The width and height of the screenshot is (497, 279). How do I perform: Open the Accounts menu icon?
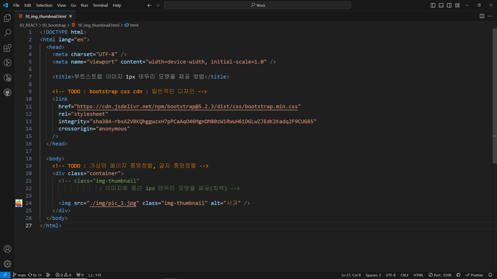pos(8,249)
